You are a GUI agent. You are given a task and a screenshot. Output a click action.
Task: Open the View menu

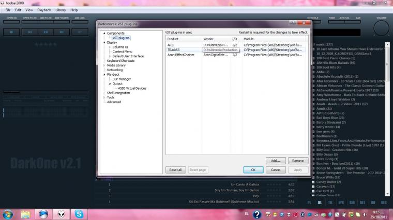(x=29, y=10)
